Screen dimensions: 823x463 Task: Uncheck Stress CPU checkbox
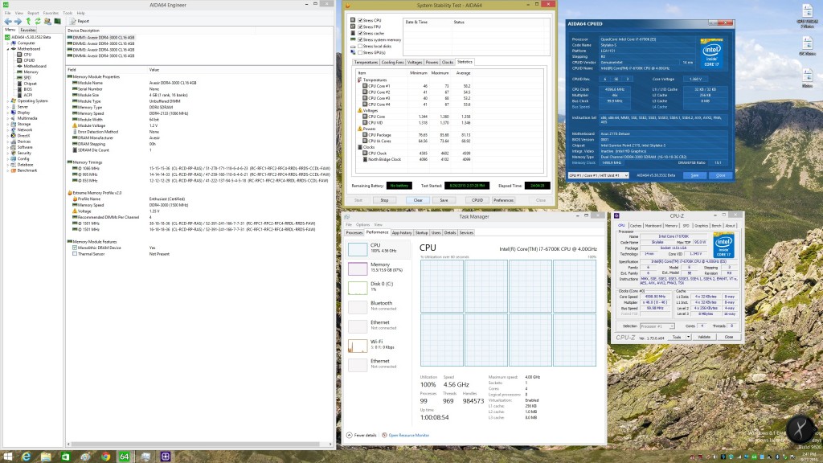[x=360, y=20]
